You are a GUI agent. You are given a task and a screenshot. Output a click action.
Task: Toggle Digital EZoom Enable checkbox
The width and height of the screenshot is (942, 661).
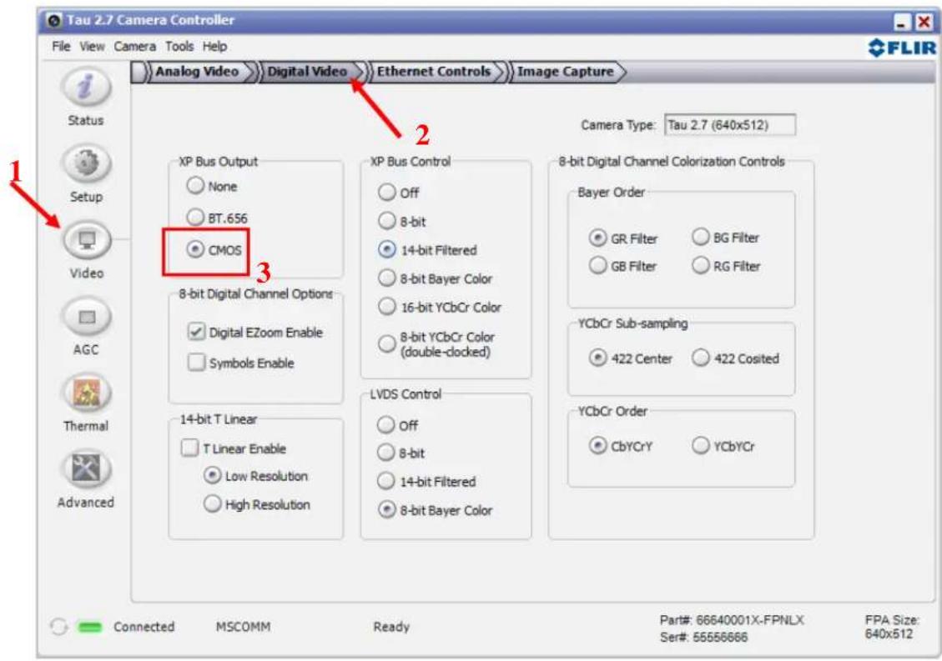pyautogui.click(x=255, y=332)
